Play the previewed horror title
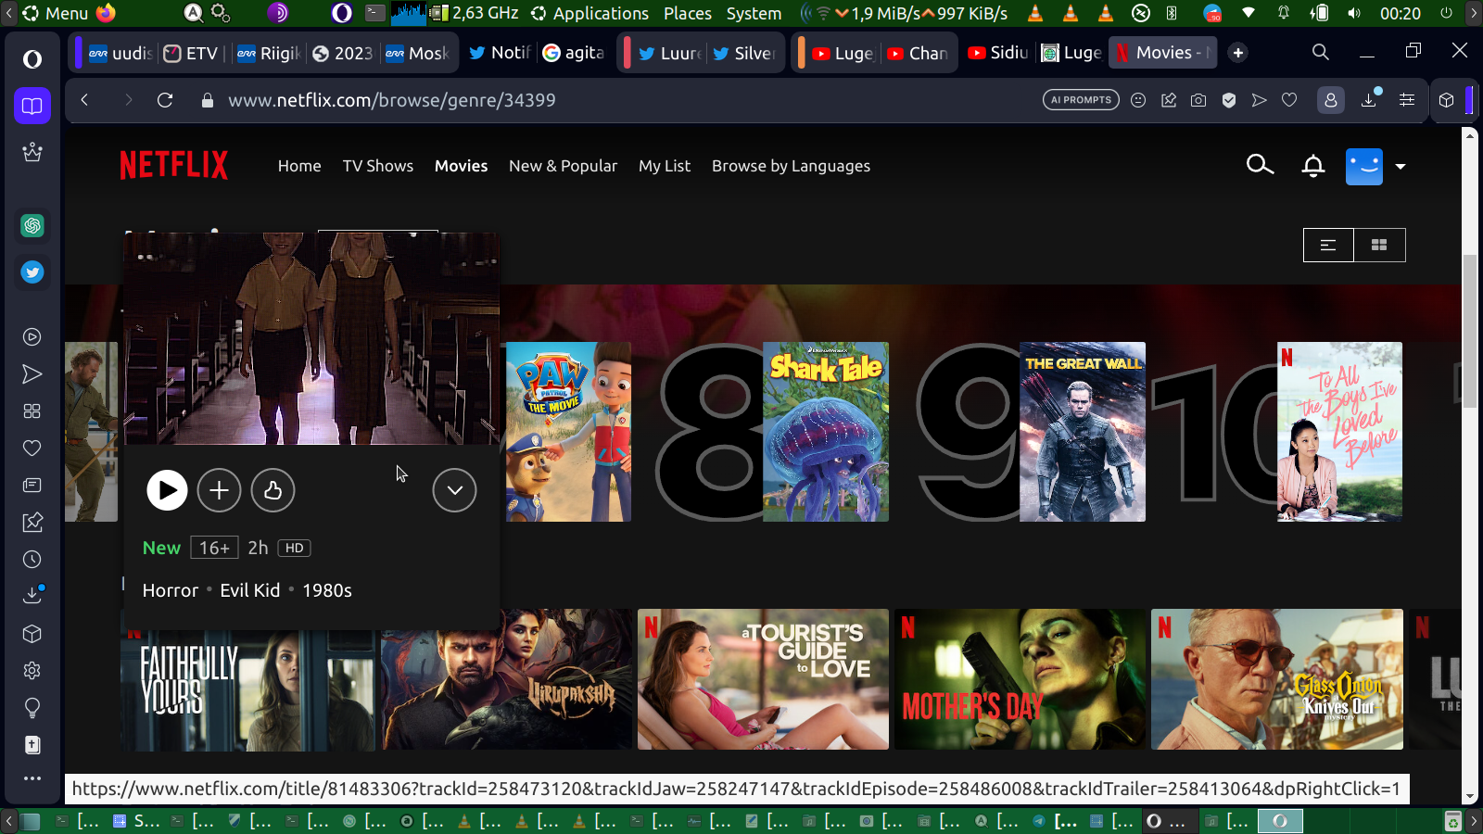 coord(167,490)
